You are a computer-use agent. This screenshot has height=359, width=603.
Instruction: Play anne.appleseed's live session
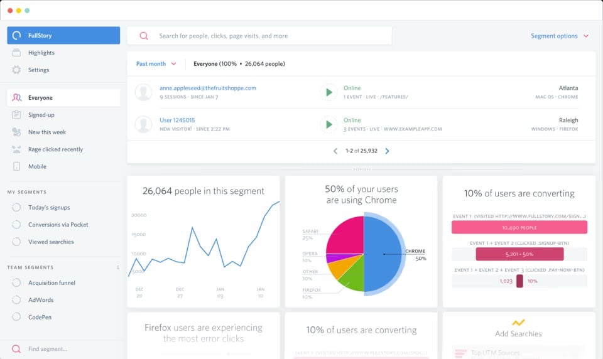tap(329, 92)
